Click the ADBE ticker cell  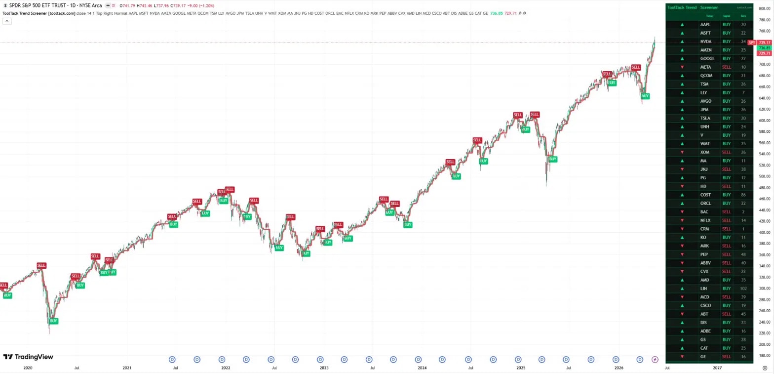(x=706, y=331)
